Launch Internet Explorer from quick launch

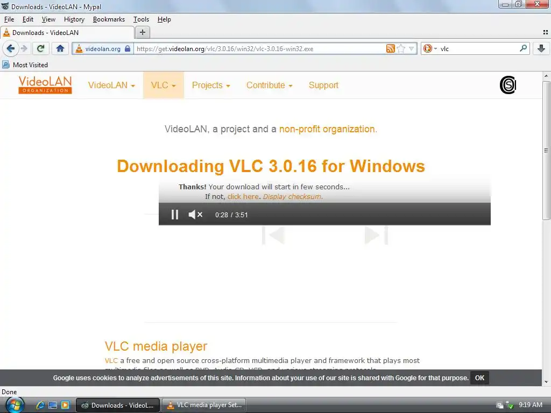click(40, 405)
